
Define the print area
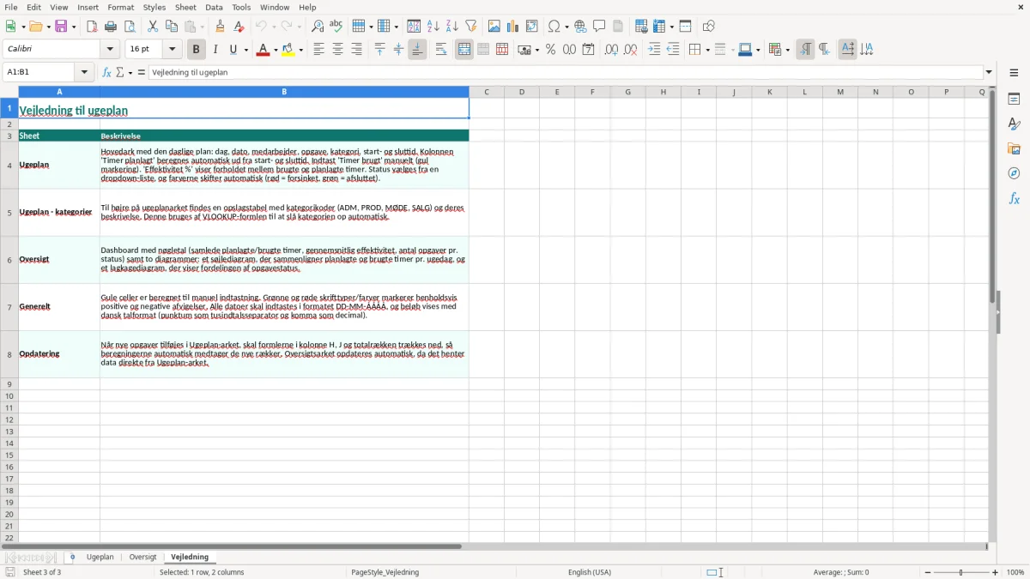pyautogui.click(x=640, y=27)
